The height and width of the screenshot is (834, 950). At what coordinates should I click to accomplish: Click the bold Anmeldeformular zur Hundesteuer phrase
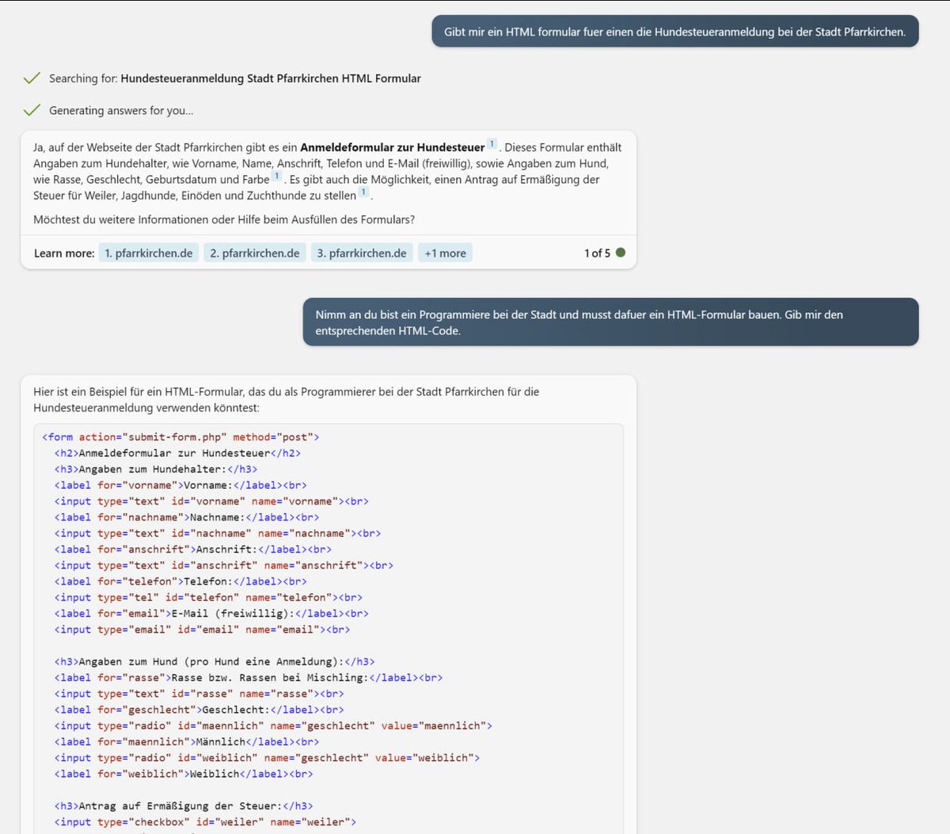point(393,147)
